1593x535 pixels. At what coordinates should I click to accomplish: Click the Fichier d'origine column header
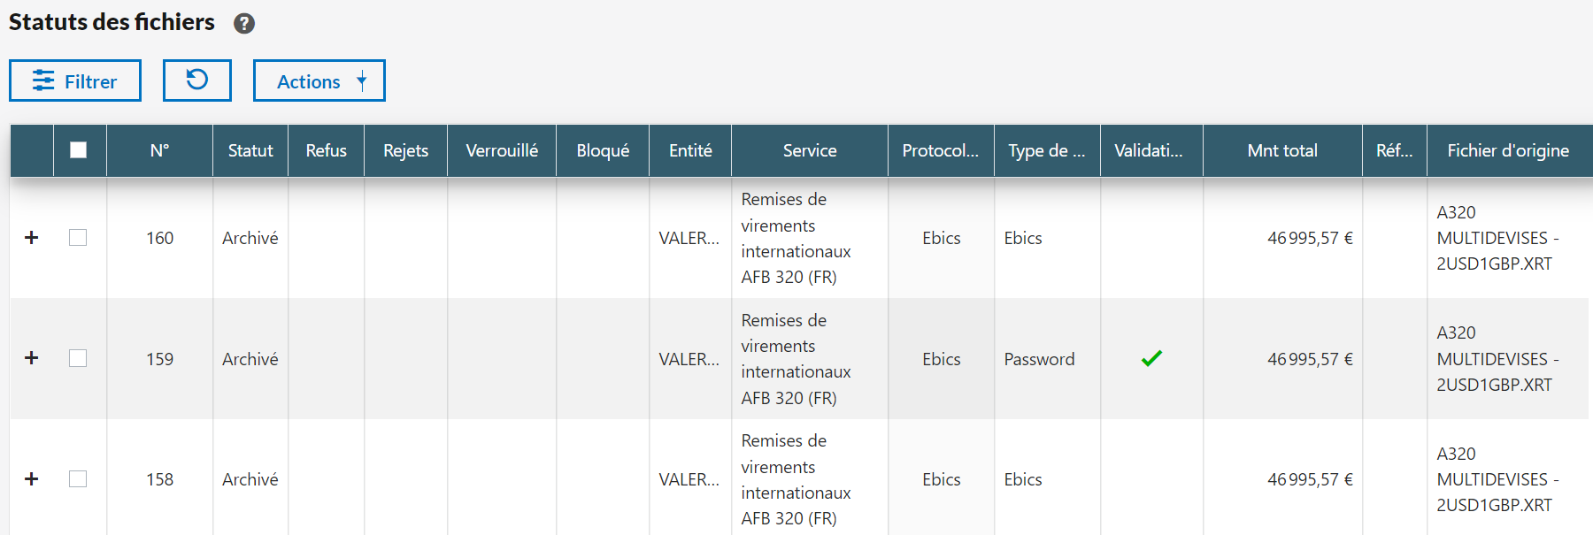[1507, 150]
